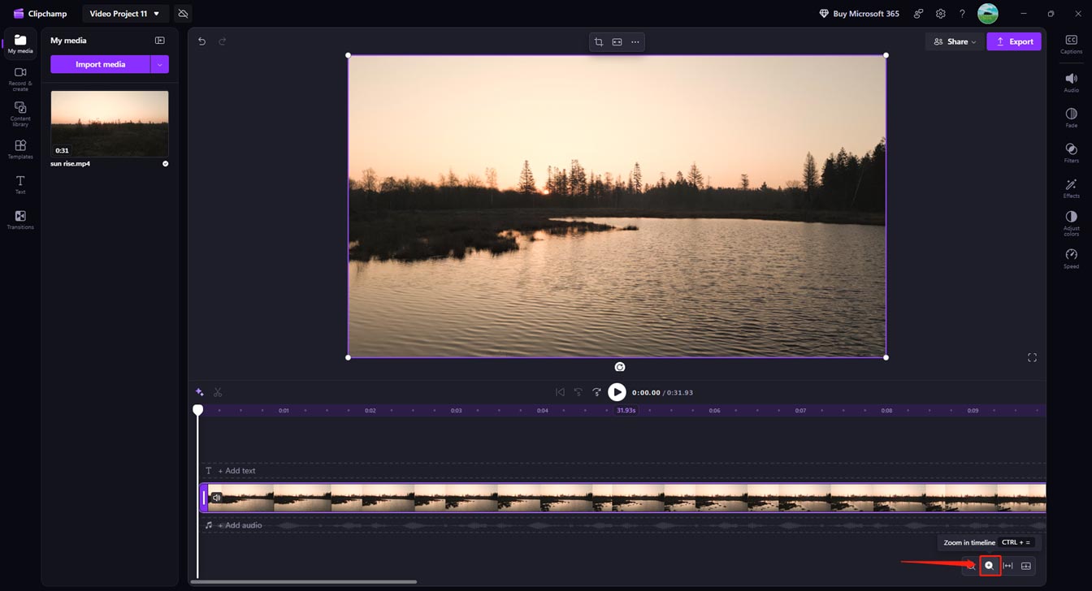The image size is (1092, 591).
Task: Open the help question mark
Action: 962,14
